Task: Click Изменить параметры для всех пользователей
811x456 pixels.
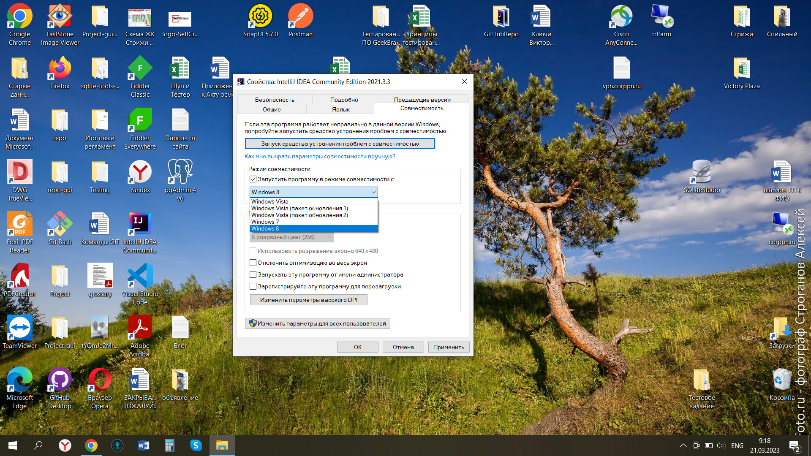Action: click(317, 323)
